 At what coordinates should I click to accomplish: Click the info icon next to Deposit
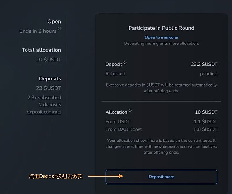coord(125,63)
